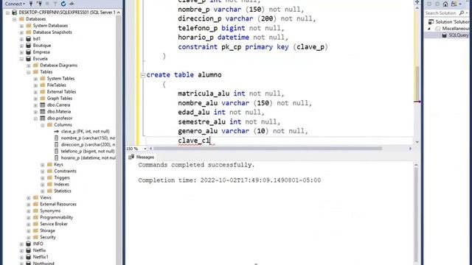The width and height of the screenshot is (472, 265).
Task: Click the Netflix database icon
Action: (28, 250)
